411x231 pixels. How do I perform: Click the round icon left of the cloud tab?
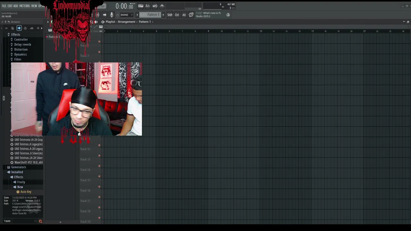coord(25,28)
